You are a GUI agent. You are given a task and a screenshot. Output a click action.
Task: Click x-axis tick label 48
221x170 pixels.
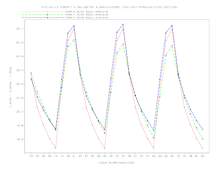[x=129, y=156]
